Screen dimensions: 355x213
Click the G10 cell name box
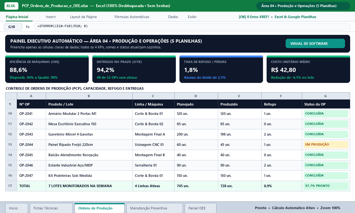[x=13, y=27]
